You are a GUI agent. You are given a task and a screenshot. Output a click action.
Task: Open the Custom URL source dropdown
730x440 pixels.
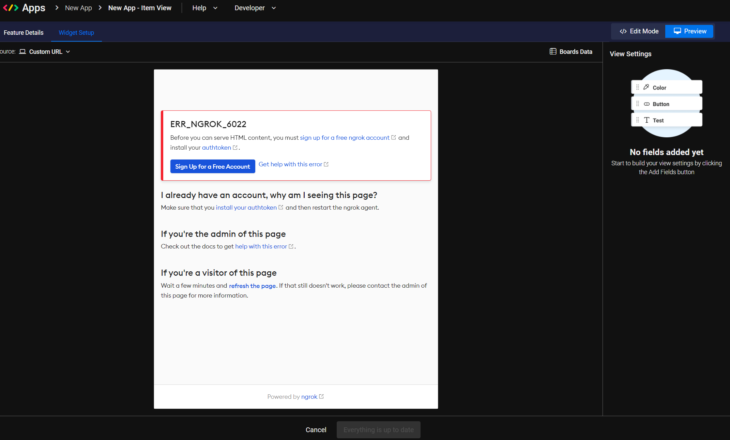point(45,52)
